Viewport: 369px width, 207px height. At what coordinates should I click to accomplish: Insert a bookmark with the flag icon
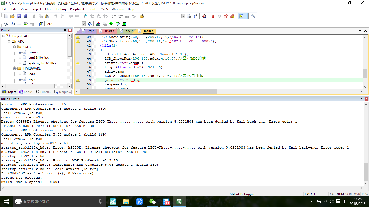(x=86, y=16)
